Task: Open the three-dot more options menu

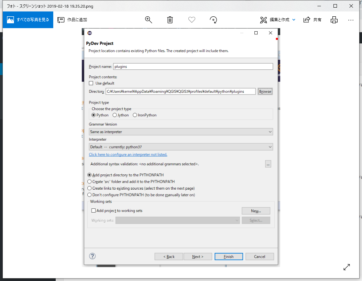Action: tap(351, 20)
